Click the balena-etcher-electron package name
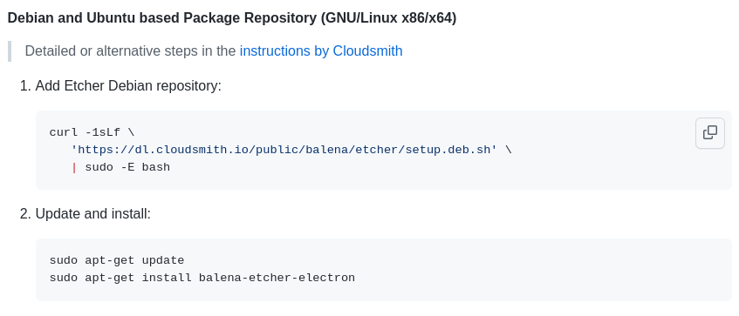The width and height of the screenshot is (739, 316). (x=277, y=278)
